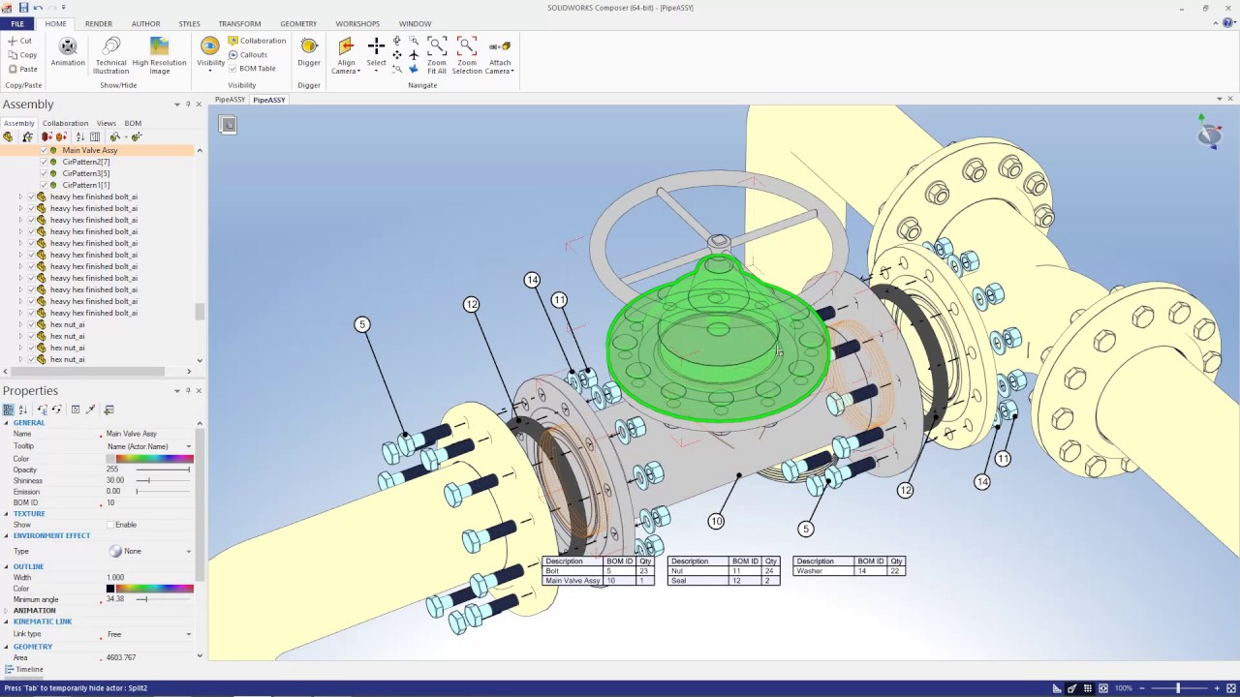The image size is (1240, 697).
Task: Click the Outline Color black swatch
Action: [x=110, y=589]
